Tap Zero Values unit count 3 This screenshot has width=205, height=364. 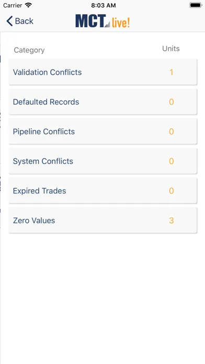pos(172,221)
